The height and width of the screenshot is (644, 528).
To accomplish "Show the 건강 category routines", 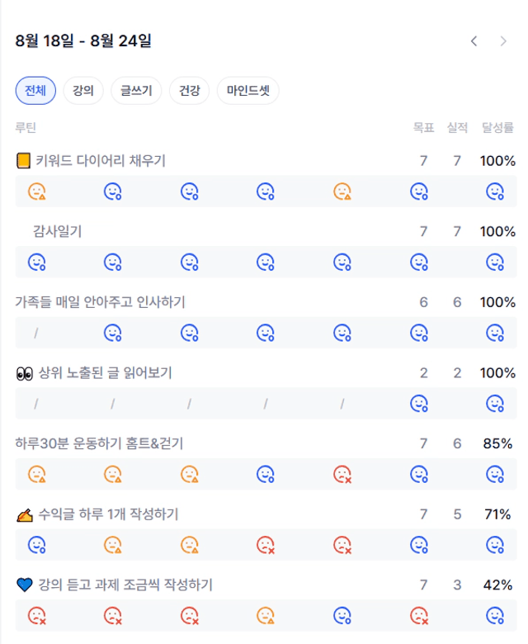I will pos(190,91).
